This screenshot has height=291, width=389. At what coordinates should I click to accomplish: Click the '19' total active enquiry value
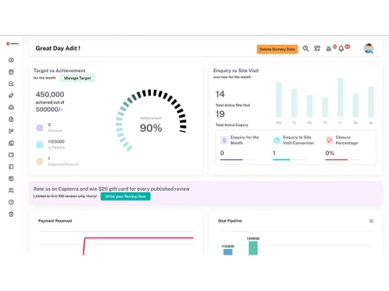point(220,114)
